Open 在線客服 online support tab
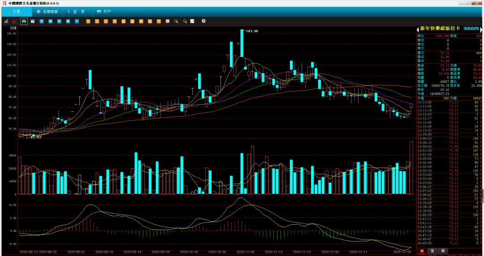 [x=47, y=12]
